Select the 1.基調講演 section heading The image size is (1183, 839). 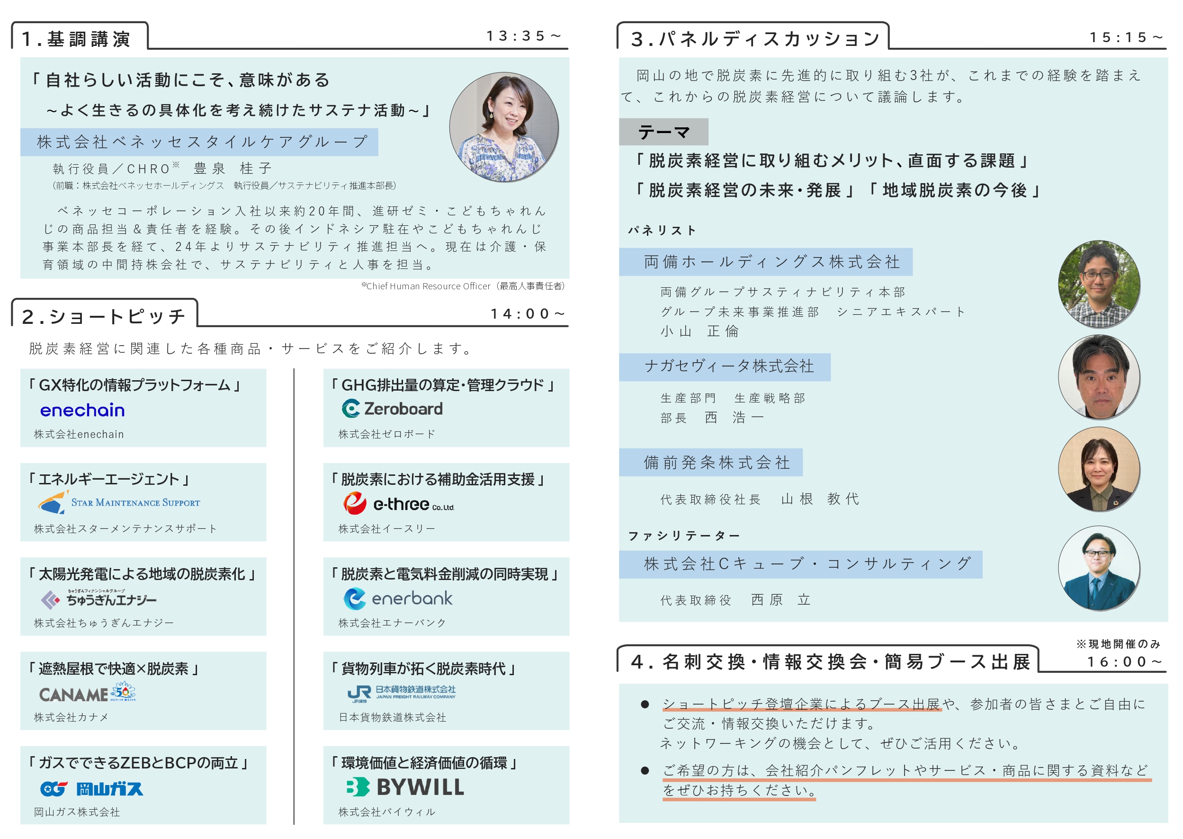76,39
